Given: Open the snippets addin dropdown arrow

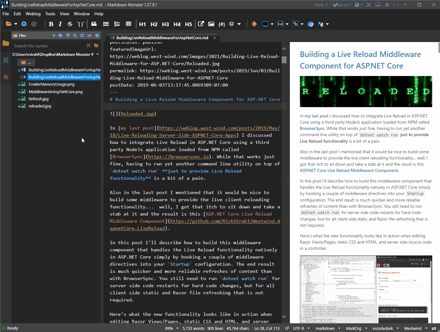Looking at the screenshot, I should click(x=287, y=24).
